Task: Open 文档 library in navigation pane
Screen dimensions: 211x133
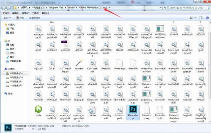Action: (10, 53)
